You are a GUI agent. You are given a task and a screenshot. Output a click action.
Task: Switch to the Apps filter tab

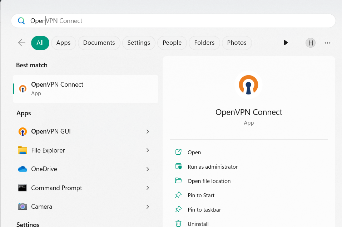click(x=63, y=43)
